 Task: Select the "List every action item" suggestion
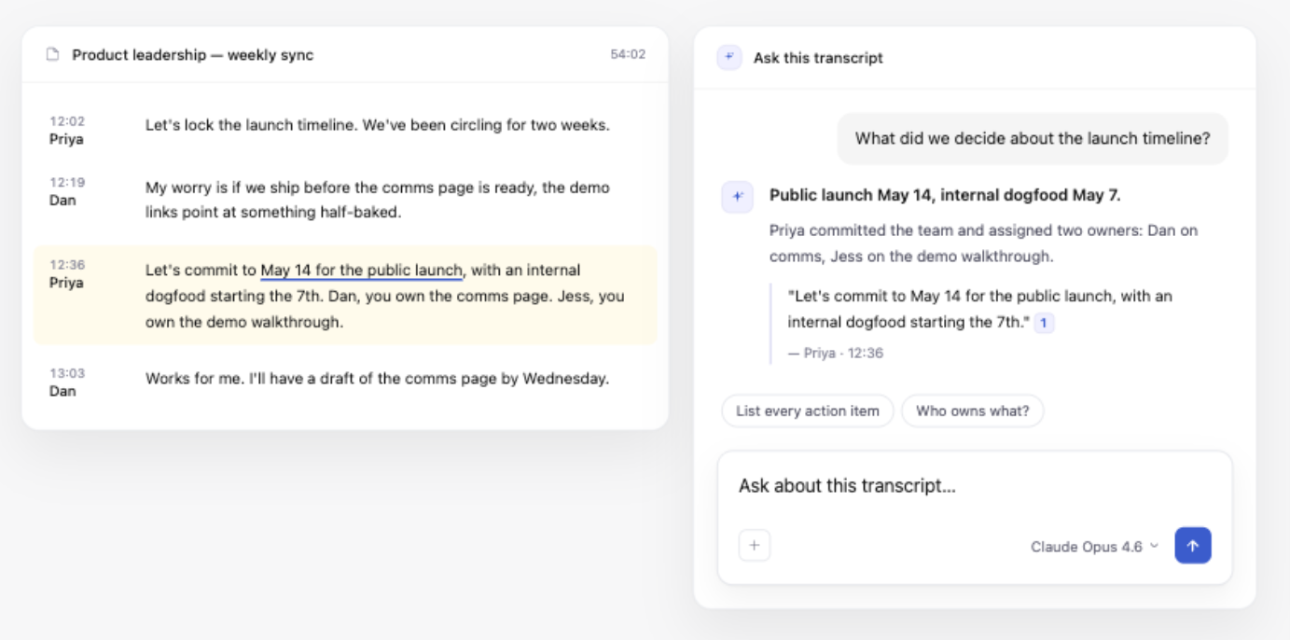click(x=807, y=410)
